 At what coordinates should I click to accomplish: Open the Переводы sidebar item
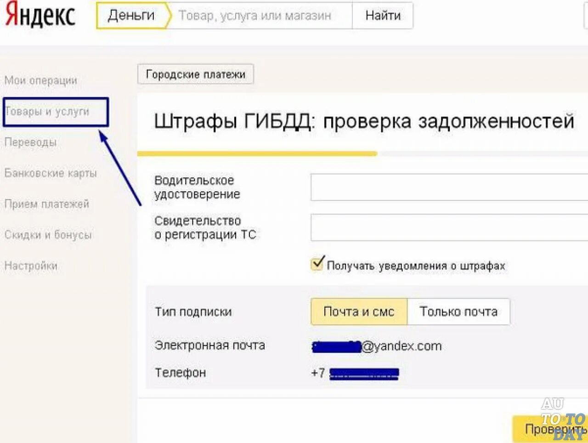point(30,142)
